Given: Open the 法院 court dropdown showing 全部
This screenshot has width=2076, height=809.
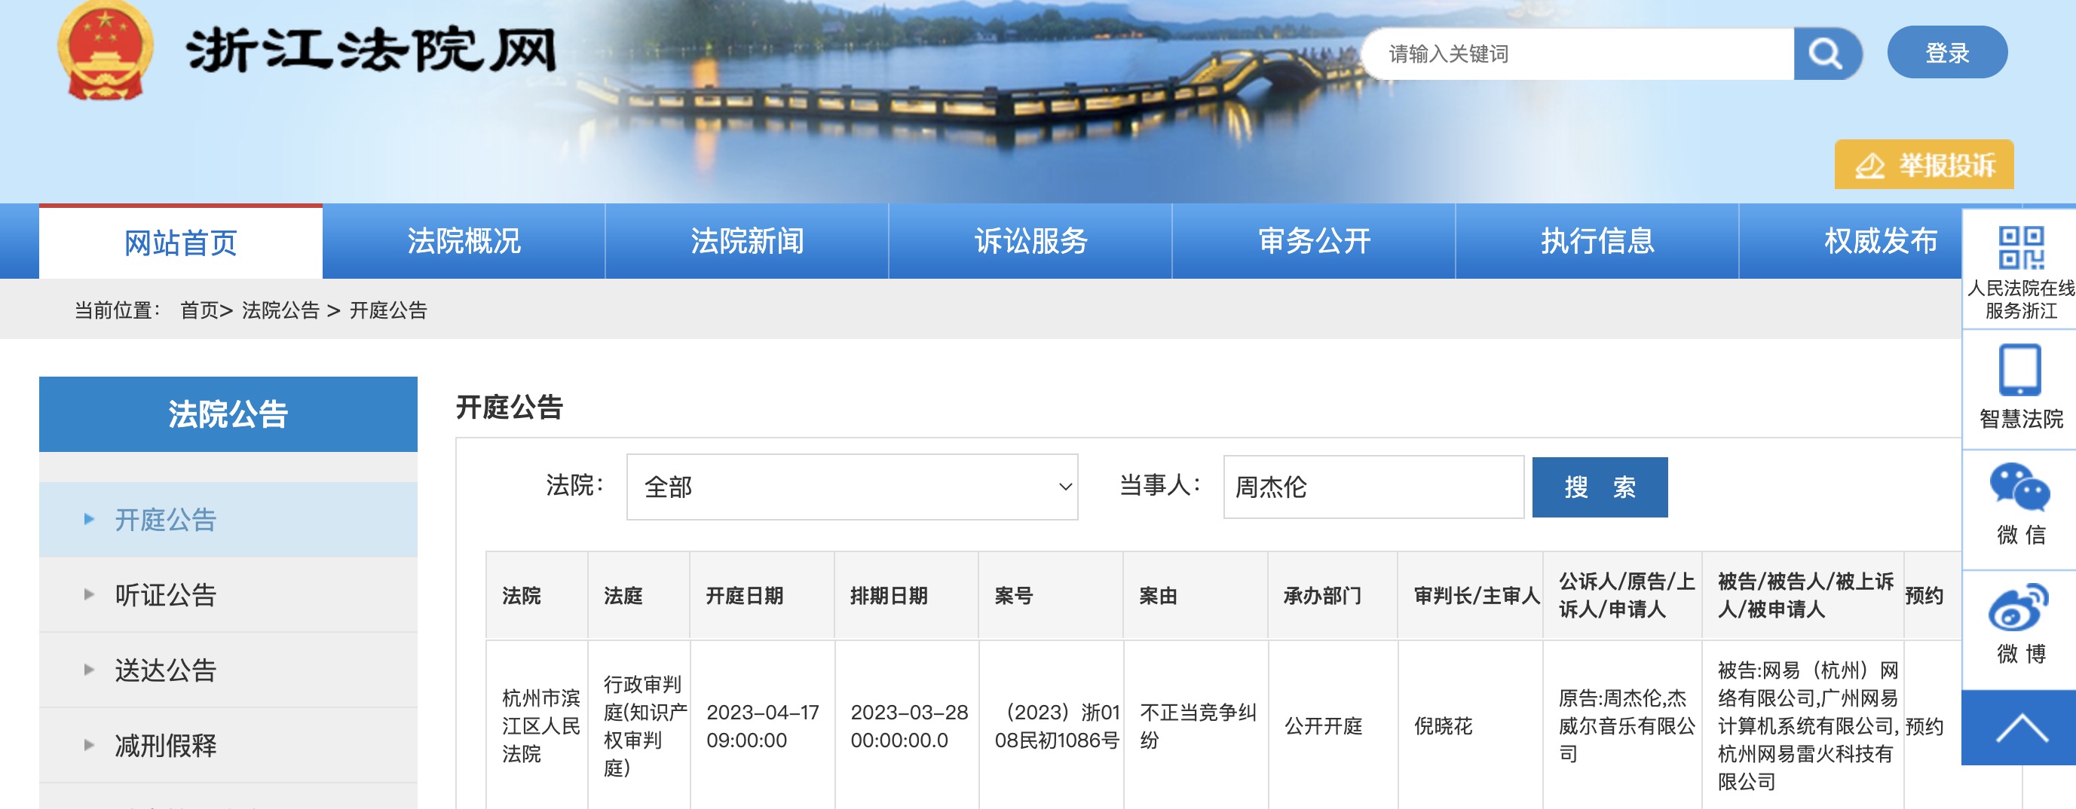Looking at the screenshot, I should pos(852,487).
